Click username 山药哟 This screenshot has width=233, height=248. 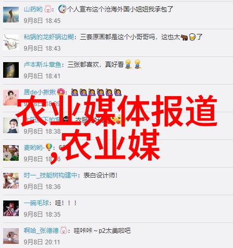(x=33, y=9)
